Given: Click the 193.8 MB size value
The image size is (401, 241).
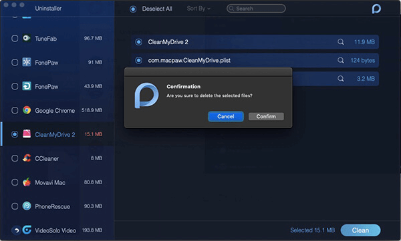Looking at the screenshot, I should [92, 230].
